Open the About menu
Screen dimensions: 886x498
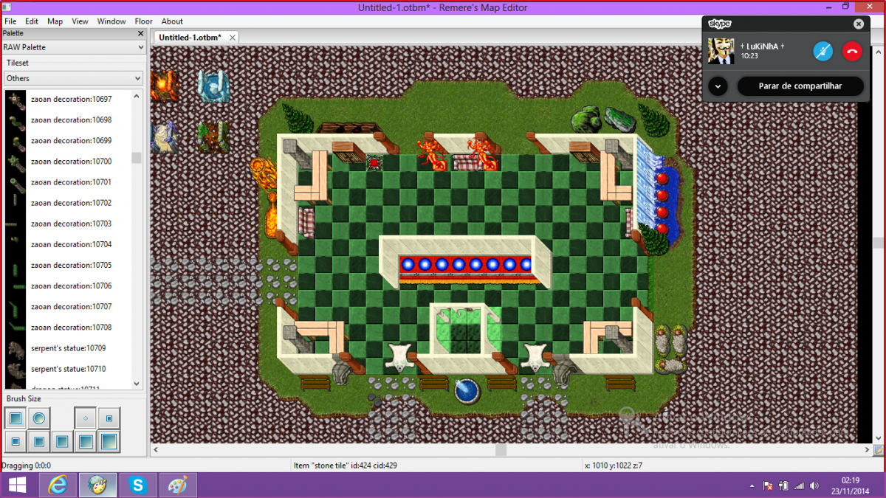click(x=172, y=21)
